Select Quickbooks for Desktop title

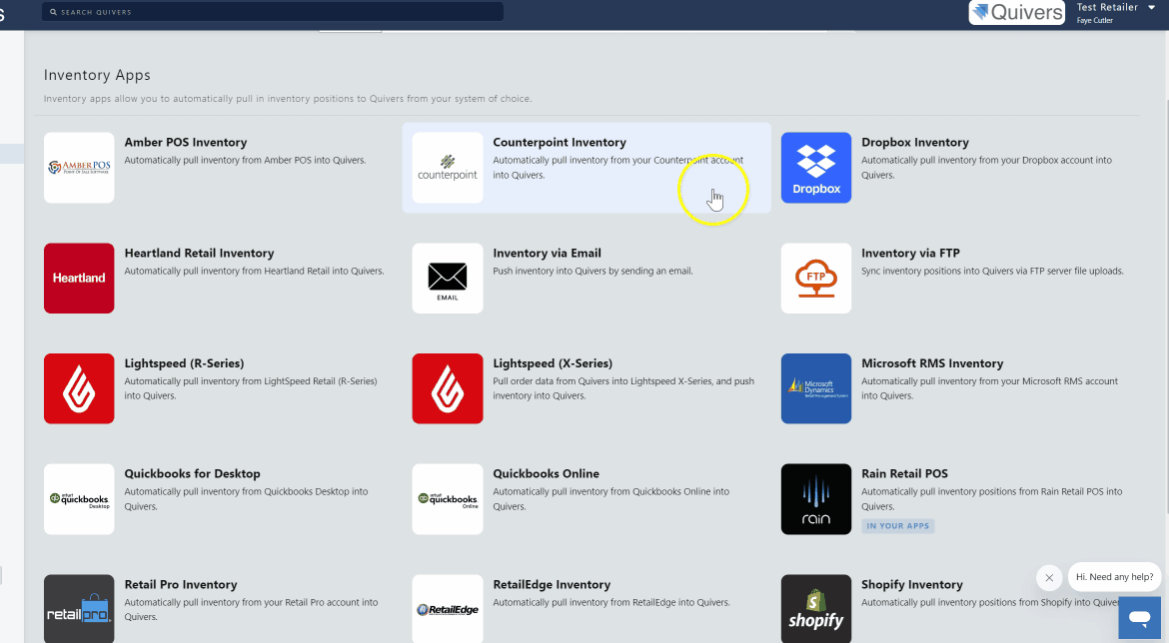[193, 474]
